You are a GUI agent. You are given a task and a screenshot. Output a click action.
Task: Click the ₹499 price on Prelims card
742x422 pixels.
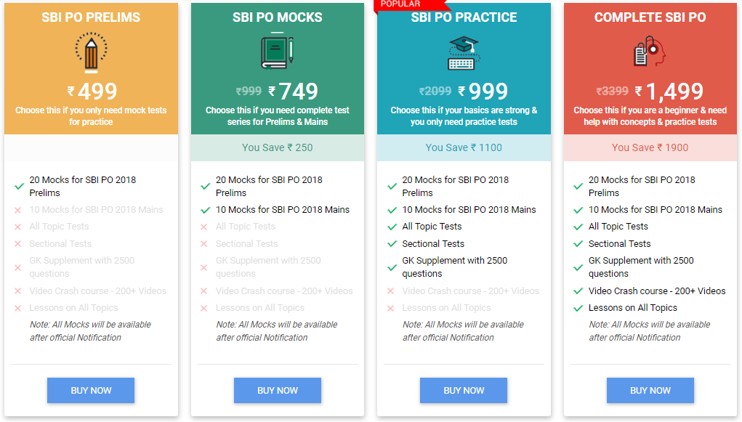[x=92, y=92]
